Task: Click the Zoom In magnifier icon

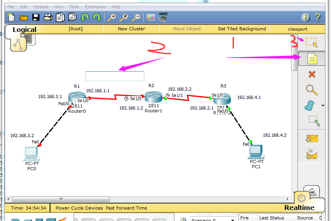Action: (112, 17)
